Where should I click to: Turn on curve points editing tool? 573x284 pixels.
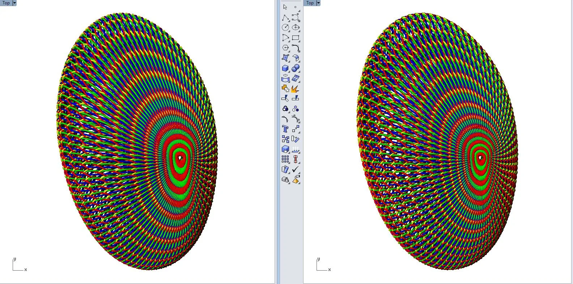(285, 119)
